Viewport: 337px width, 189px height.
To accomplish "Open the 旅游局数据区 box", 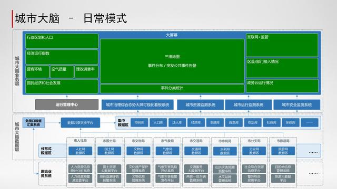I will click(x=283, y=151).
